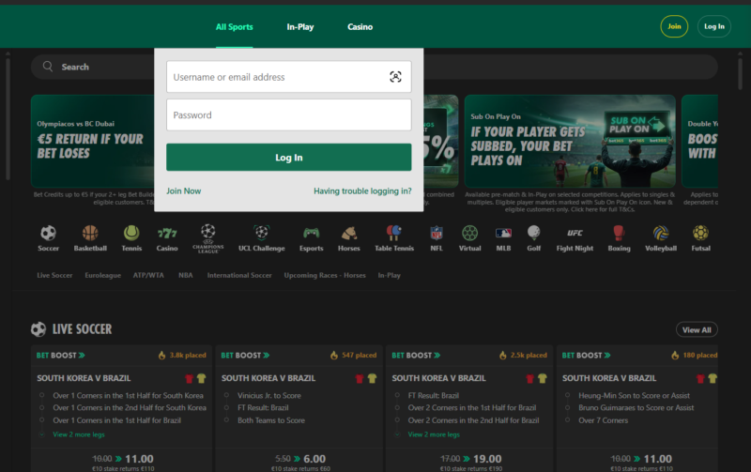Click the right page scrollbar
The height and width of the screenshot is (472, 751).
pos(740,72)
